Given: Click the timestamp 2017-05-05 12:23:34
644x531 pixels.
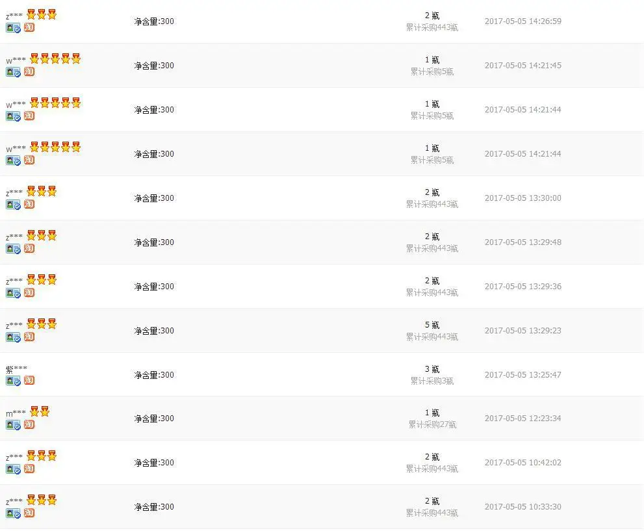Looking at the screenshot, I should (x=523, y=419).
